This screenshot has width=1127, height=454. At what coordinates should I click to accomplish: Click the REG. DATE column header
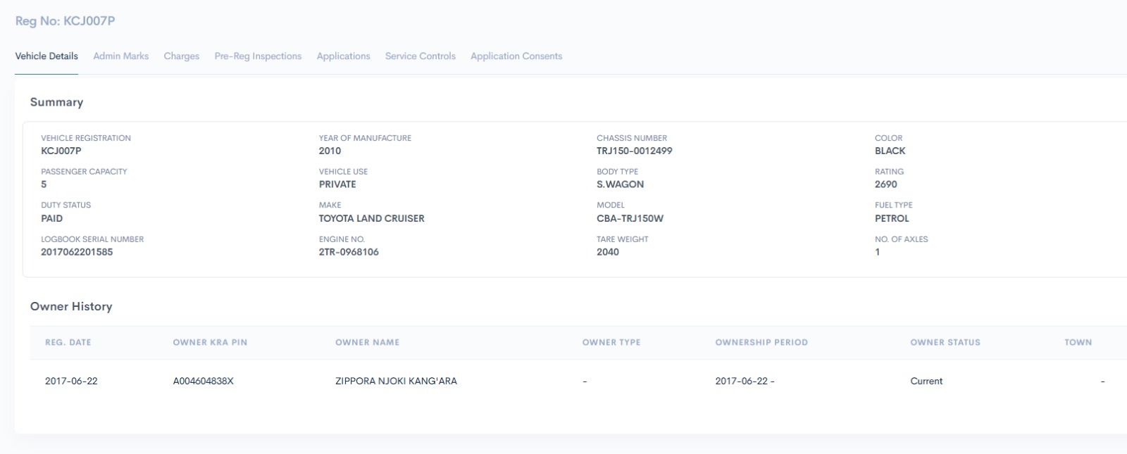(68, 343)
